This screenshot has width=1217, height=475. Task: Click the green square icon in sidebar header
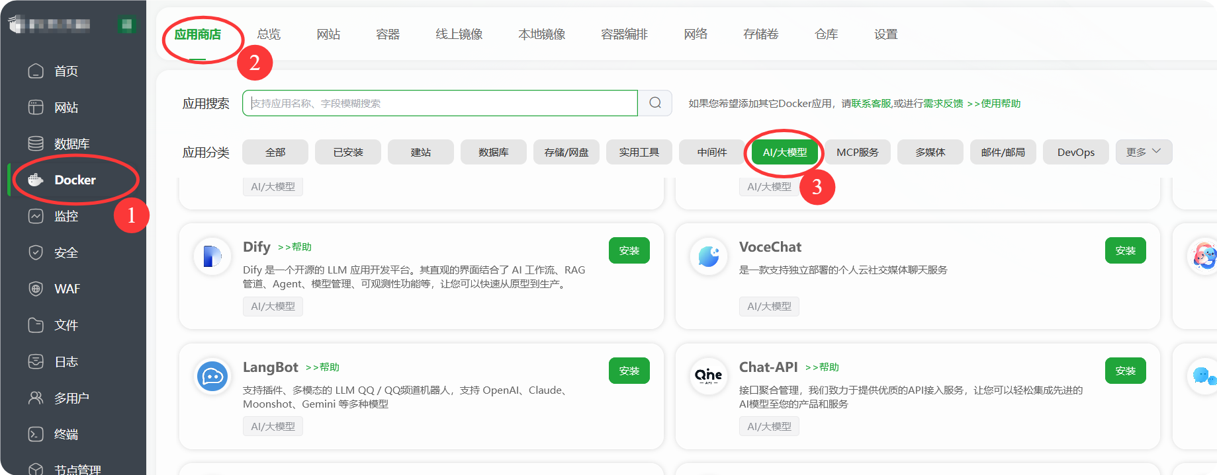pos(126,25)
